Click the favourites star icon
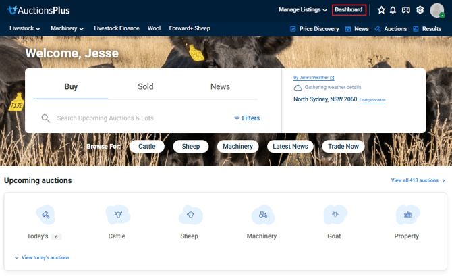Viewport: 452px width, 279px height. (381, 10)
